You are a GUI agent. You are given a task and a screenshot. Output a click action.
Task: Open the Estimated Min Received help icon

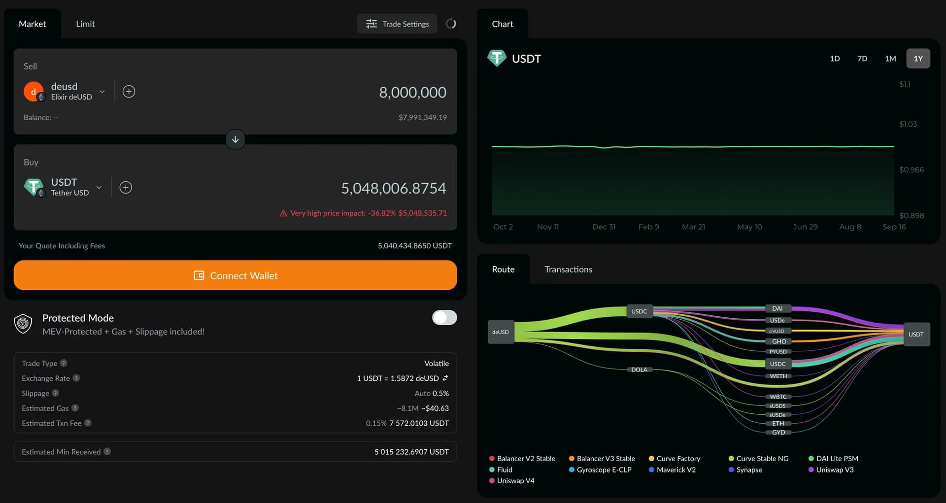tap(107, 451)
